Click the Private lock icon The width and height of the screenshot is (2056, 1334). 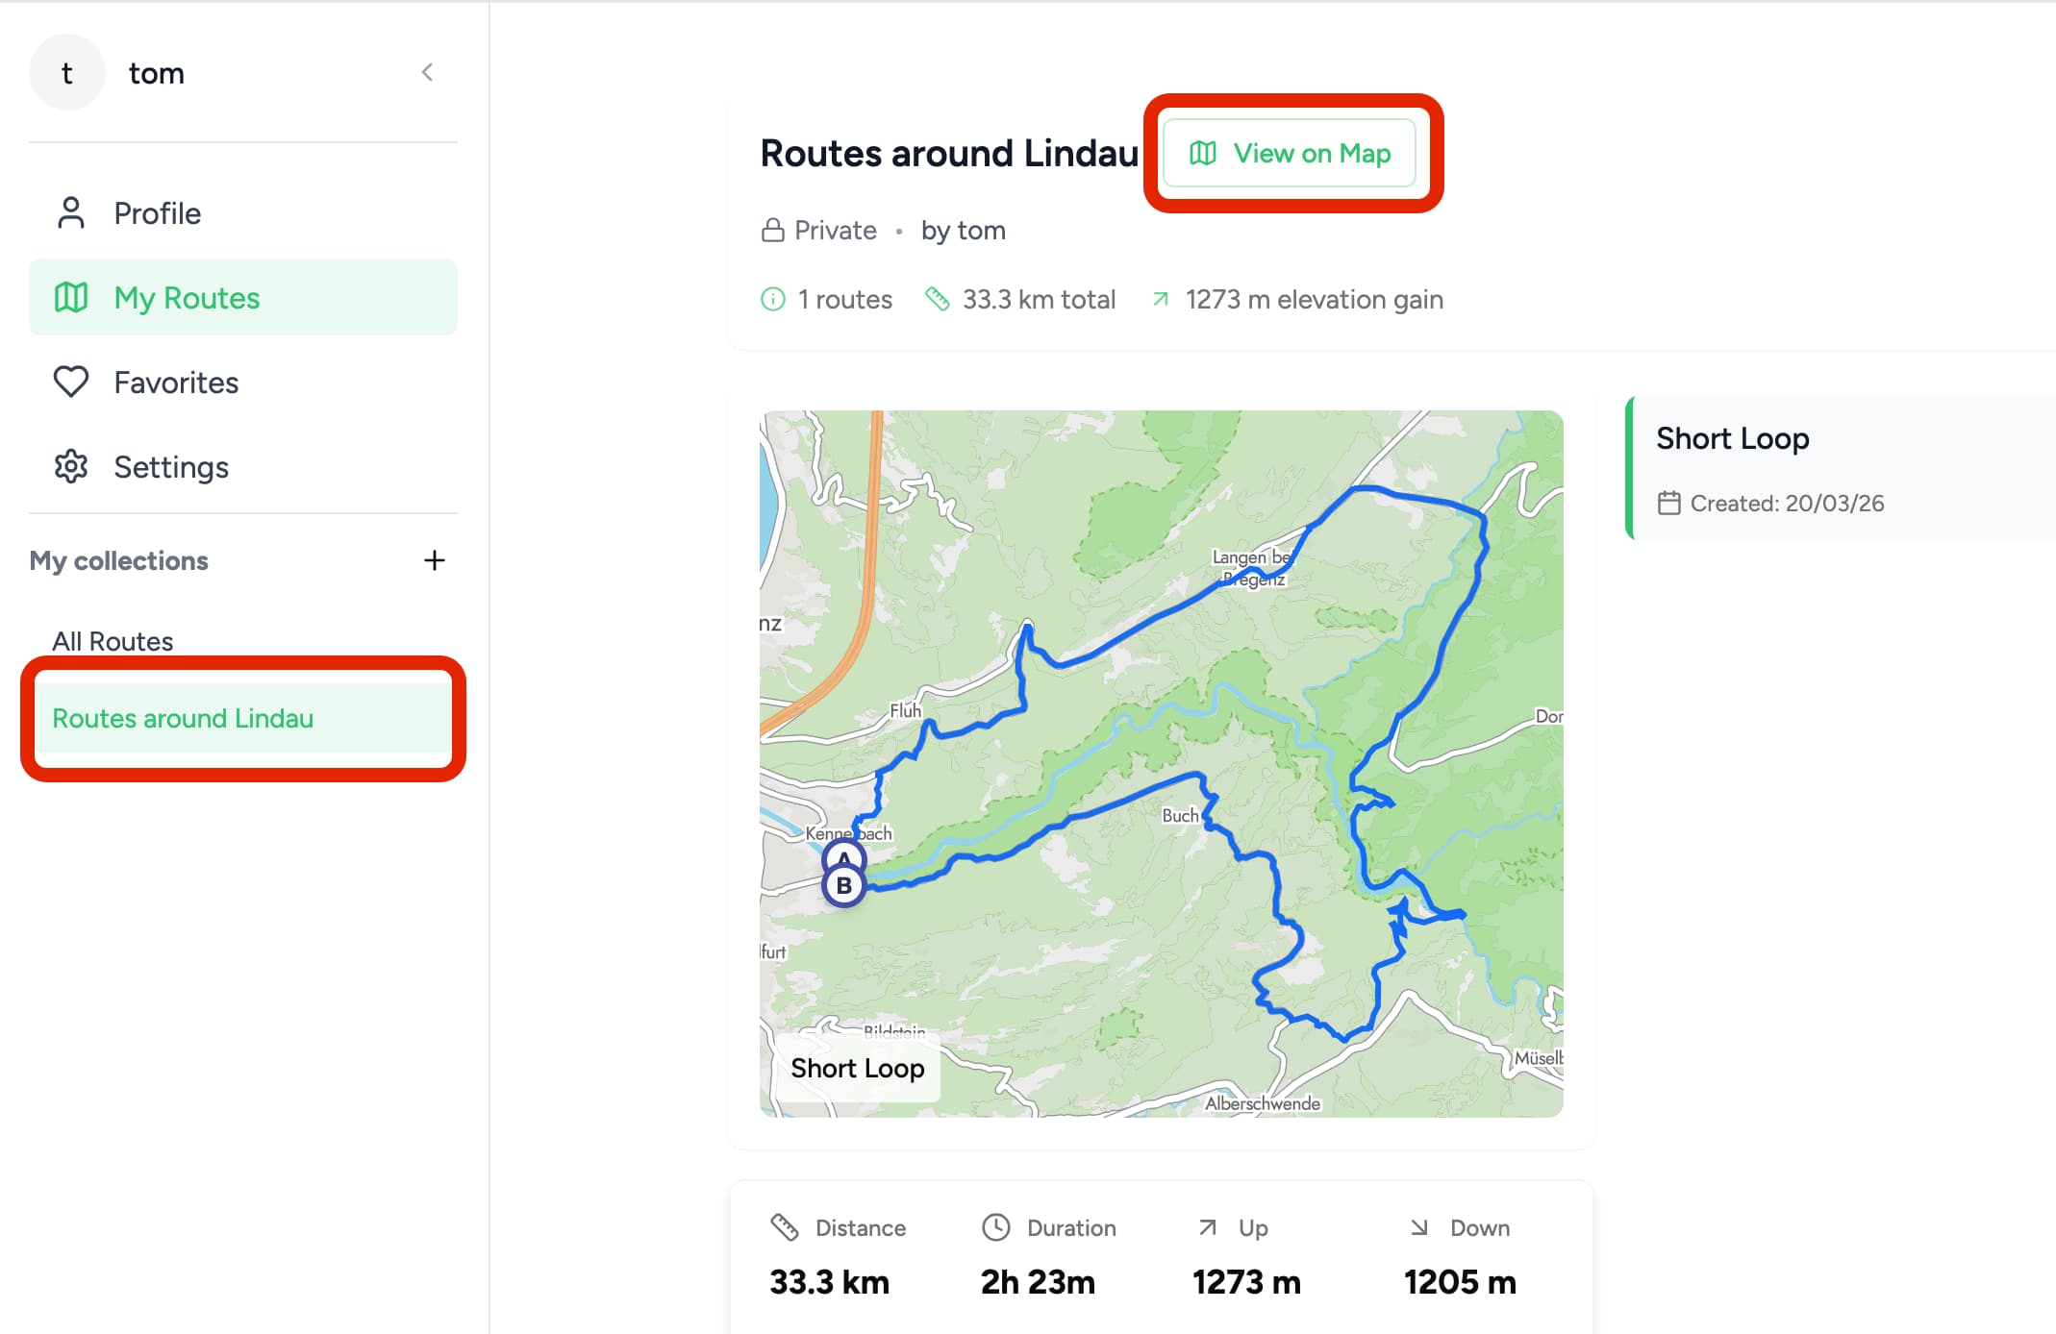tap(772, 230)
